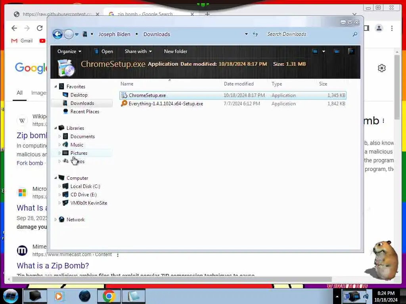Click the Chrome vertical scrollbar
This screenshot has width=406, height=304.
[x=397, y=88]
